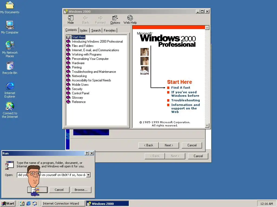Expand Internet, E-mail, and Communications topic
This screenshot has height=207, width=277.
[x=95, y=50]
